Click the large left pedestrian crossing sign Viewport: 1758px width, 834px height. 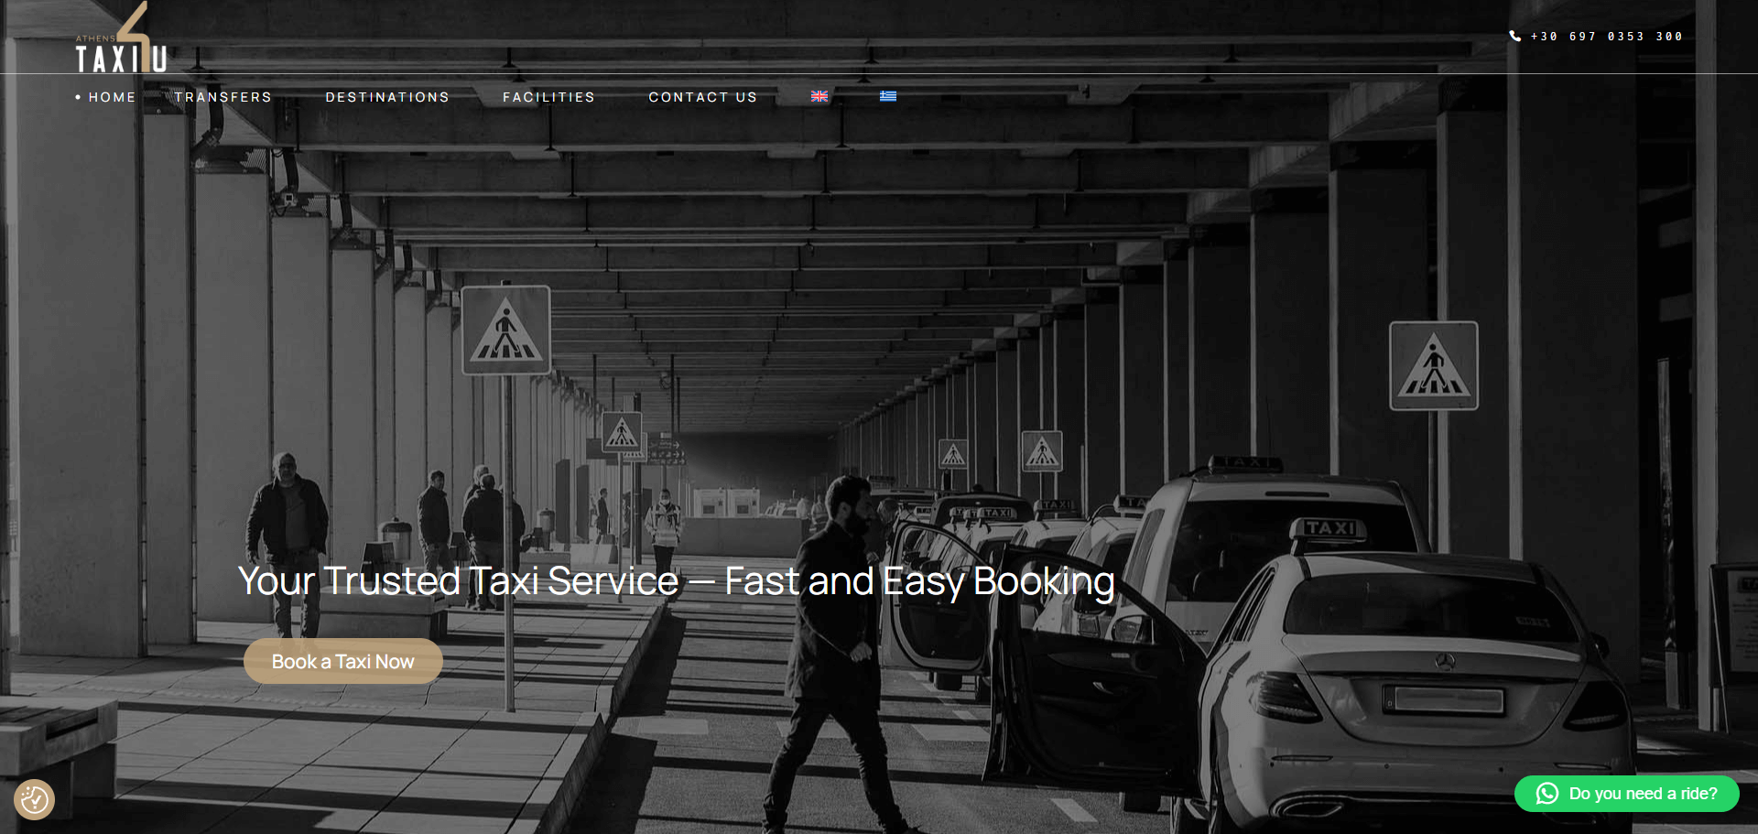(x=505, y=330)
